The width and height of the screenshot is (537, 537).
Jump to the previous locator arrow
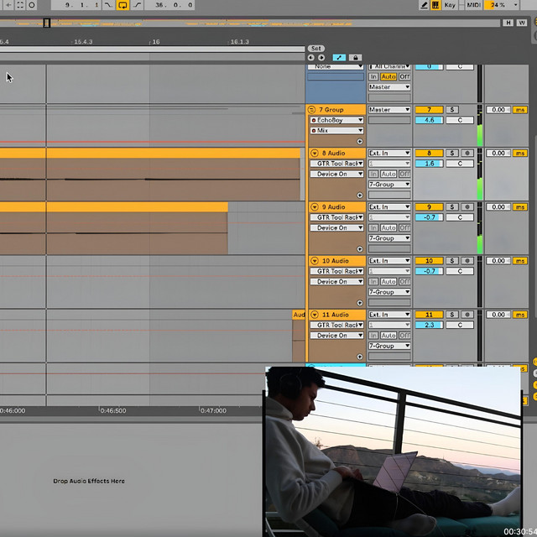(310, 57)
